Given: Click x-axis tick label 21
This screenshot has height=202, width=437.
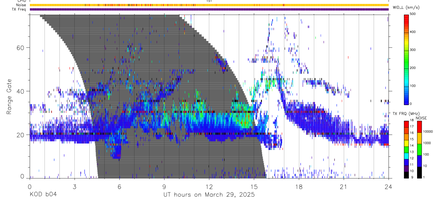Looking at the screenshot, I should 343,187.
